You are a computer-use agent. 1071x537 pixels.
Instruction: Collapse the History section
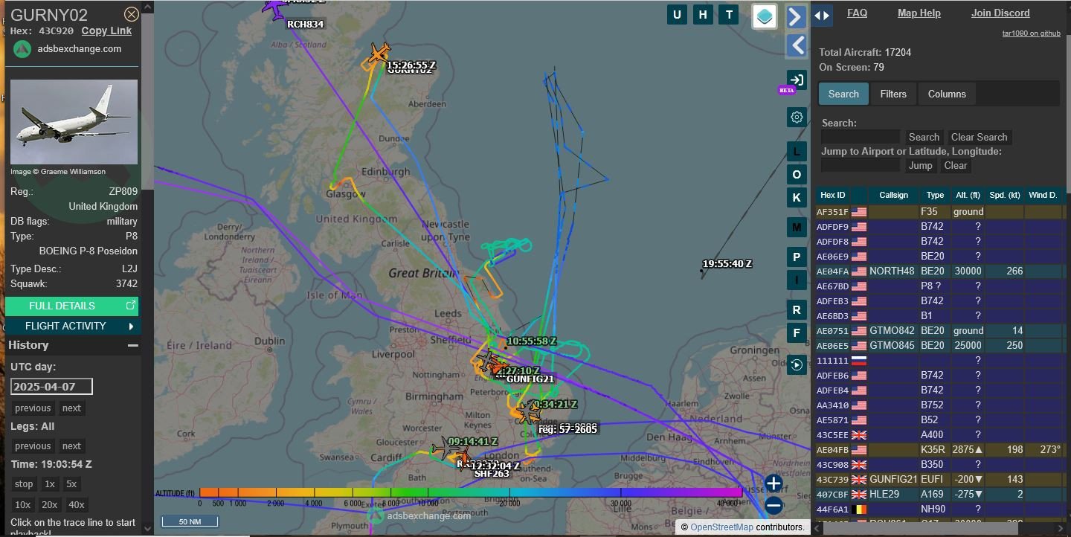132,345
